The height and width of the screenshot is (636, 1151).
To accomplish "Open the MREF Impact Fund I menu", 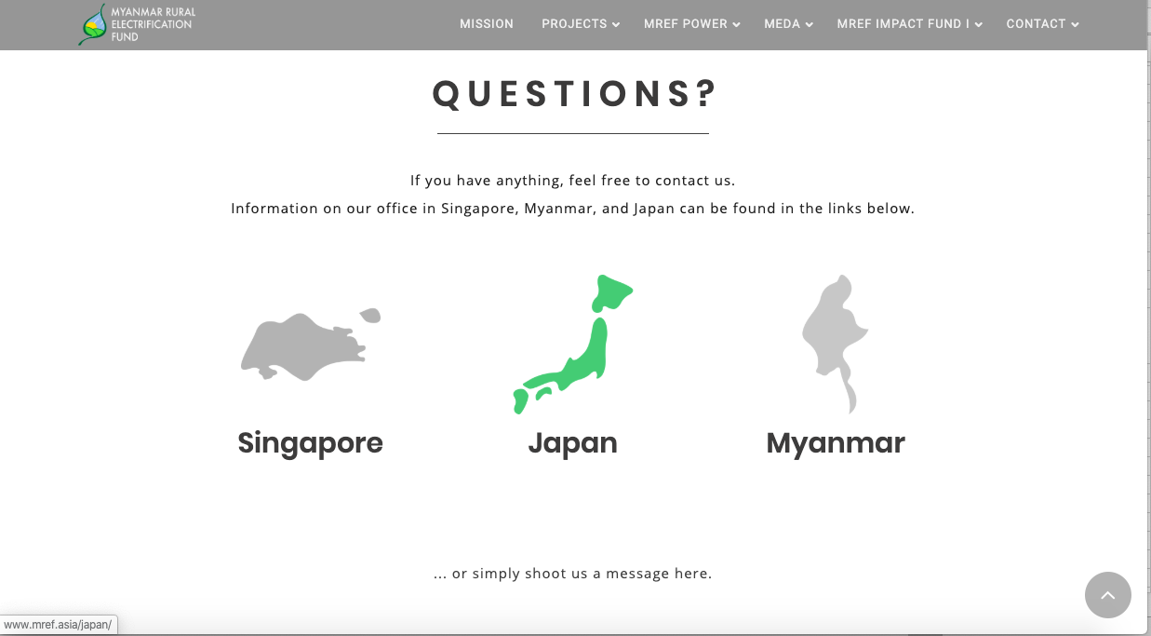I will click(x=903, y=24).
